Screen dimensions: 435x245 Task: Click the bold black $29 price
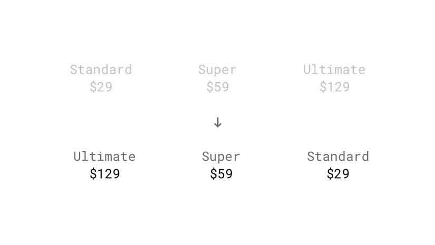point(337,174)
